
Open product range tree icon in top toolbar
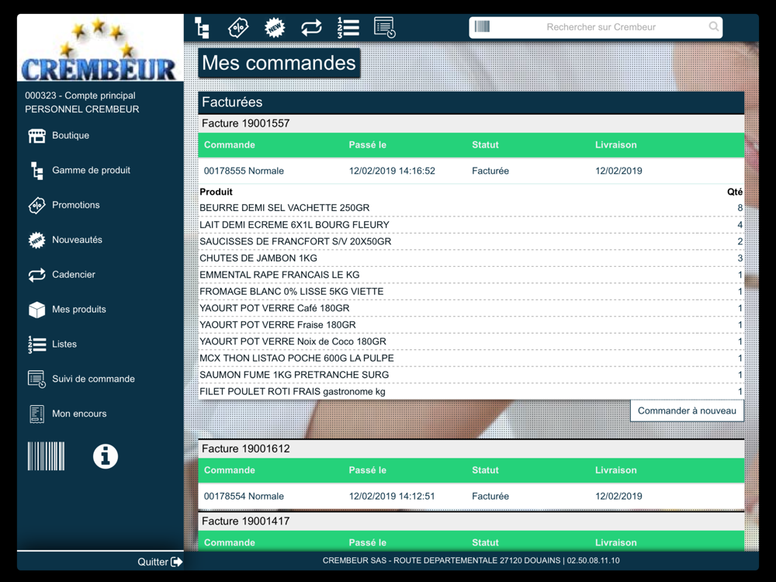(202, 28)
